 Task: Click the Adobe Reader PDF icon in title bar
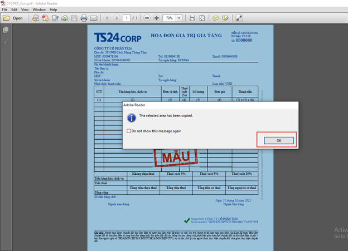[x=3, y=3]
